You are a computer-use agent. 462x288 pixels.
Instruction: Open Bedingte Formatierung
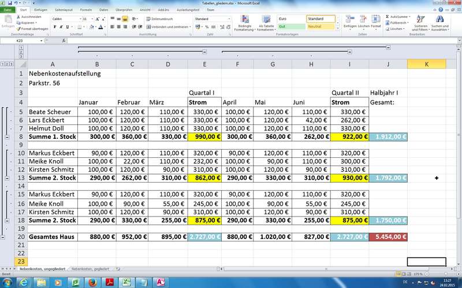point(245,23)
